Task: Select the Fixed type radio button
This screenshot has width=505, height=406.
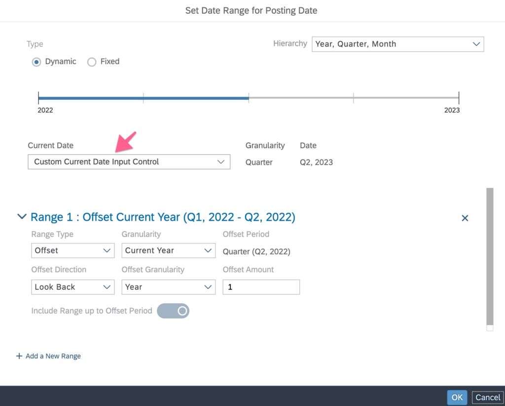Action: 91,62
